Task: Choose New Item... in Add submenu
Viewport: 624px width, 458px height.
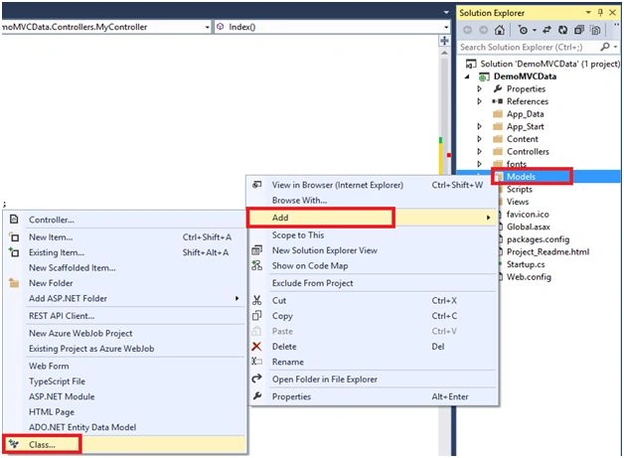Action: [x=124, y=237]
